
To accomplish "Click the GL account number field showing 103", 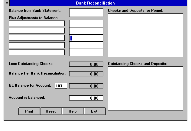I will pos(60,86).
